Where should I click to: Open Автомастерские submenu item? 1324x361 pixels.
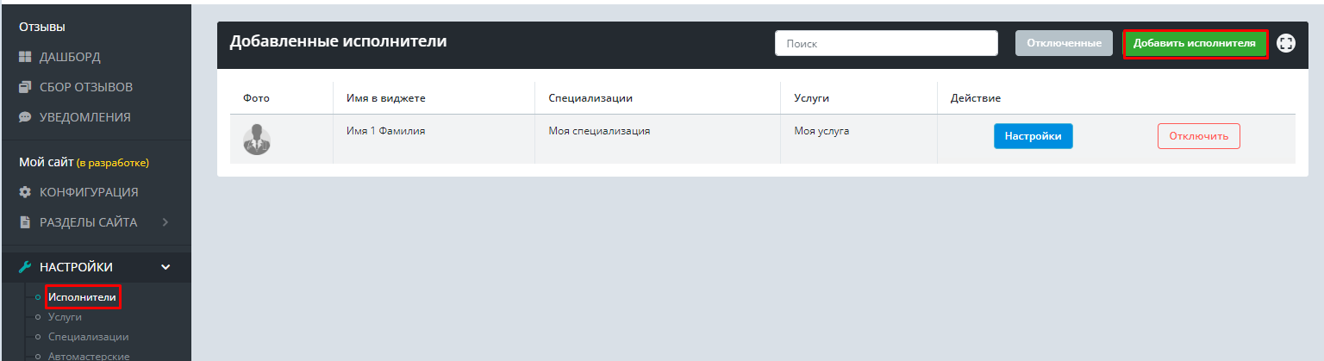click(x=89, y=355)
